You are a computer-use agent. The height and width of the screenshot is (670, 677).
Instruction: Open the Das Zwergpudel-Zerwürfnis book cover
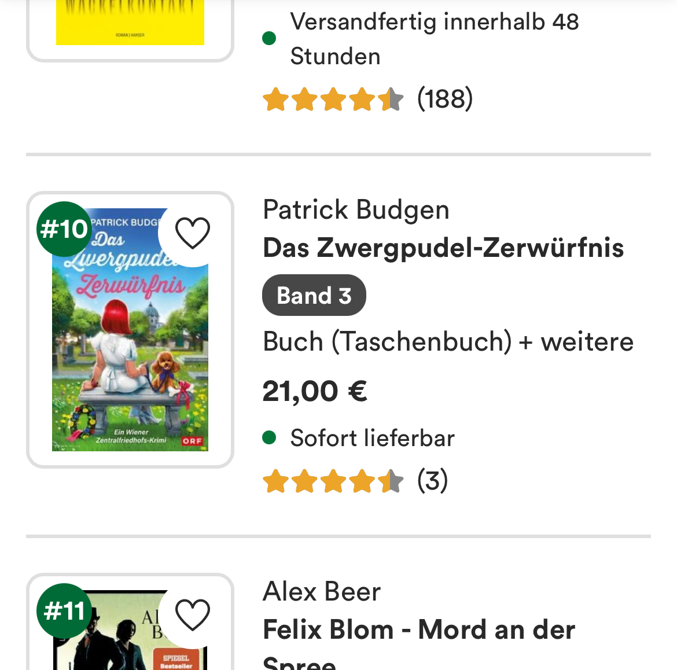(130, 347)
